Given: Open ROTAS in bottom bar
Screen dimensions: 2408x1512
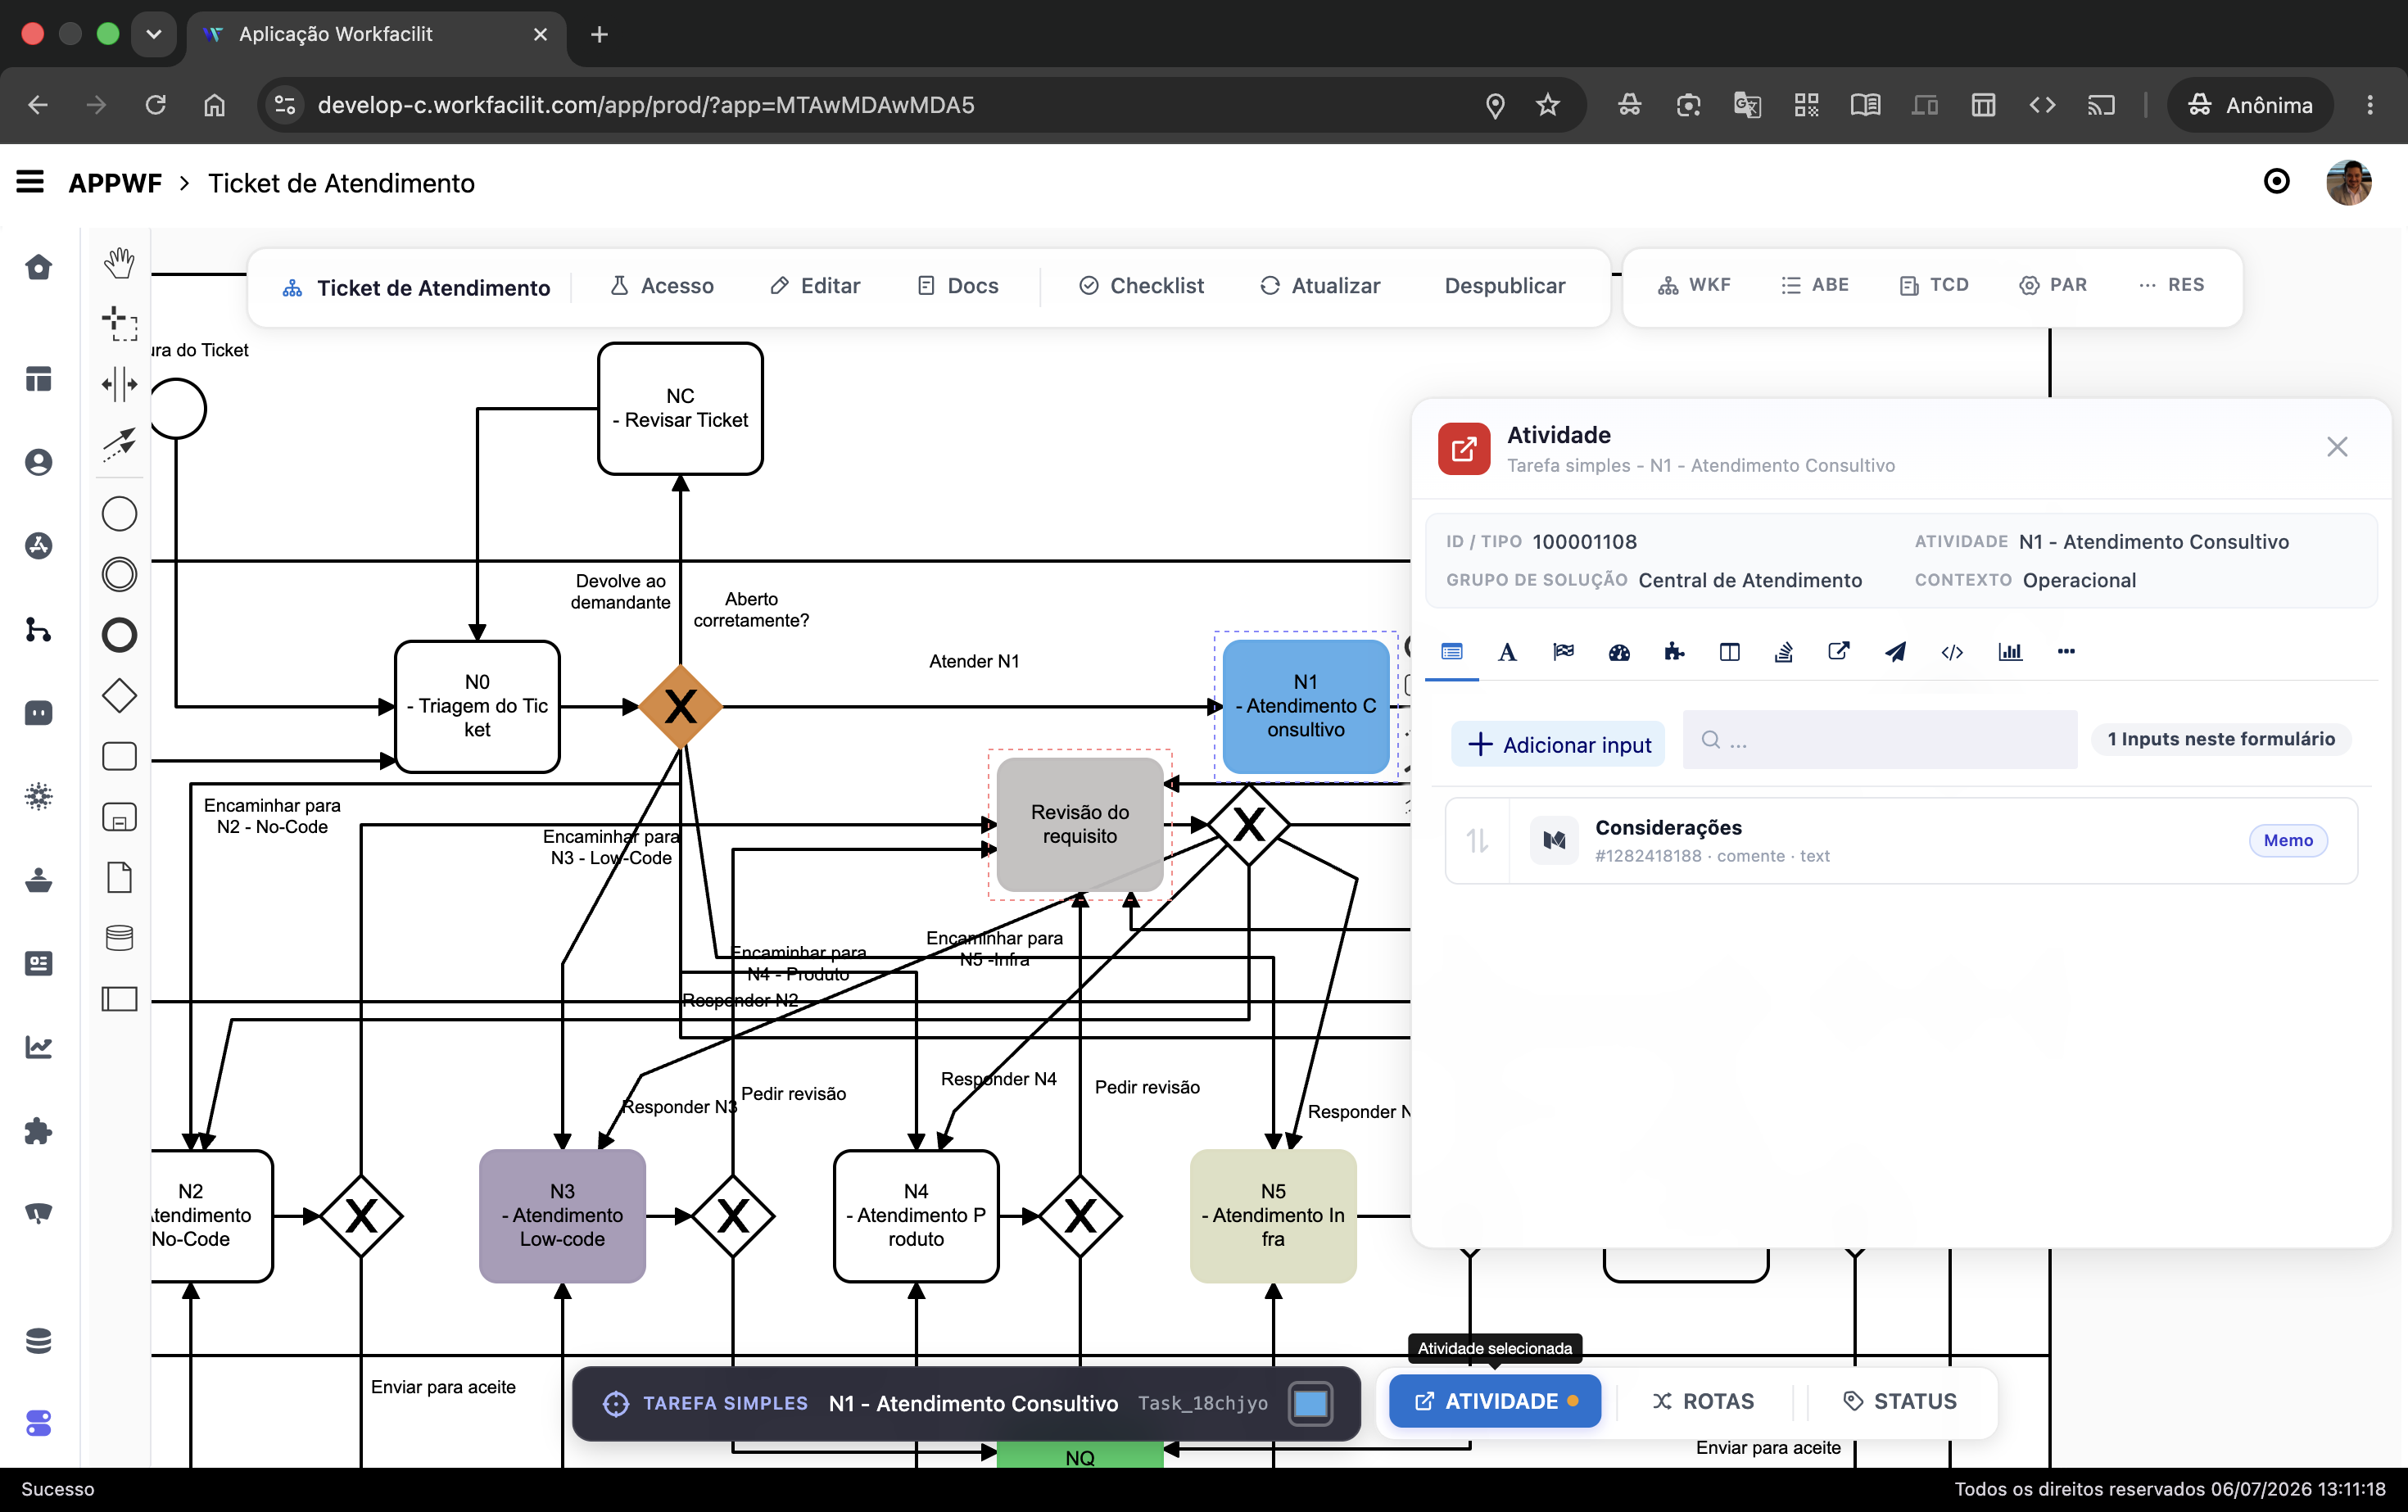Looking at the screenshot, I should [x=1703, y=1401].
